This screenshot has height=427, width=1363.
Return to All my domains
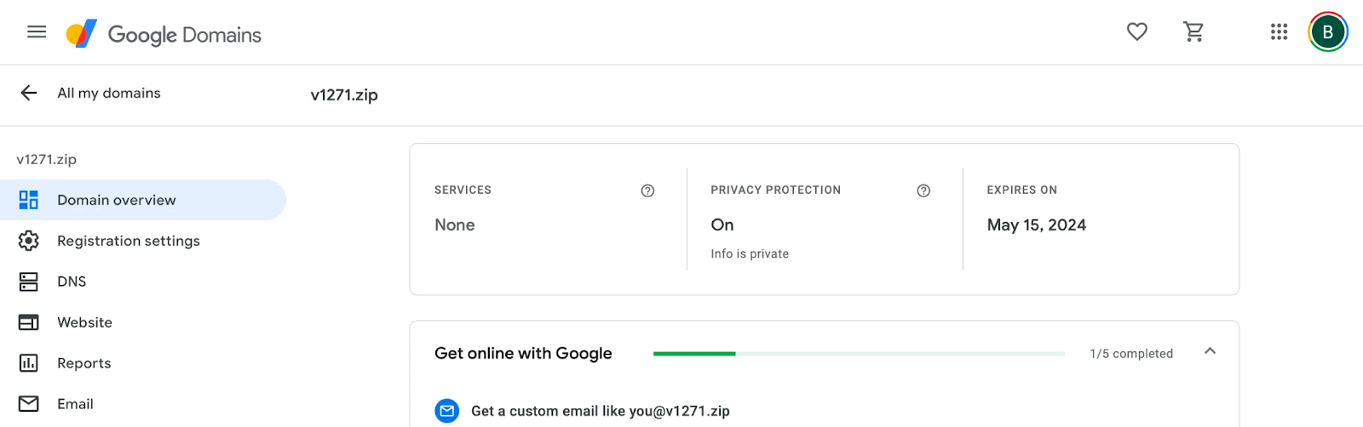click(x=109, y=94)
